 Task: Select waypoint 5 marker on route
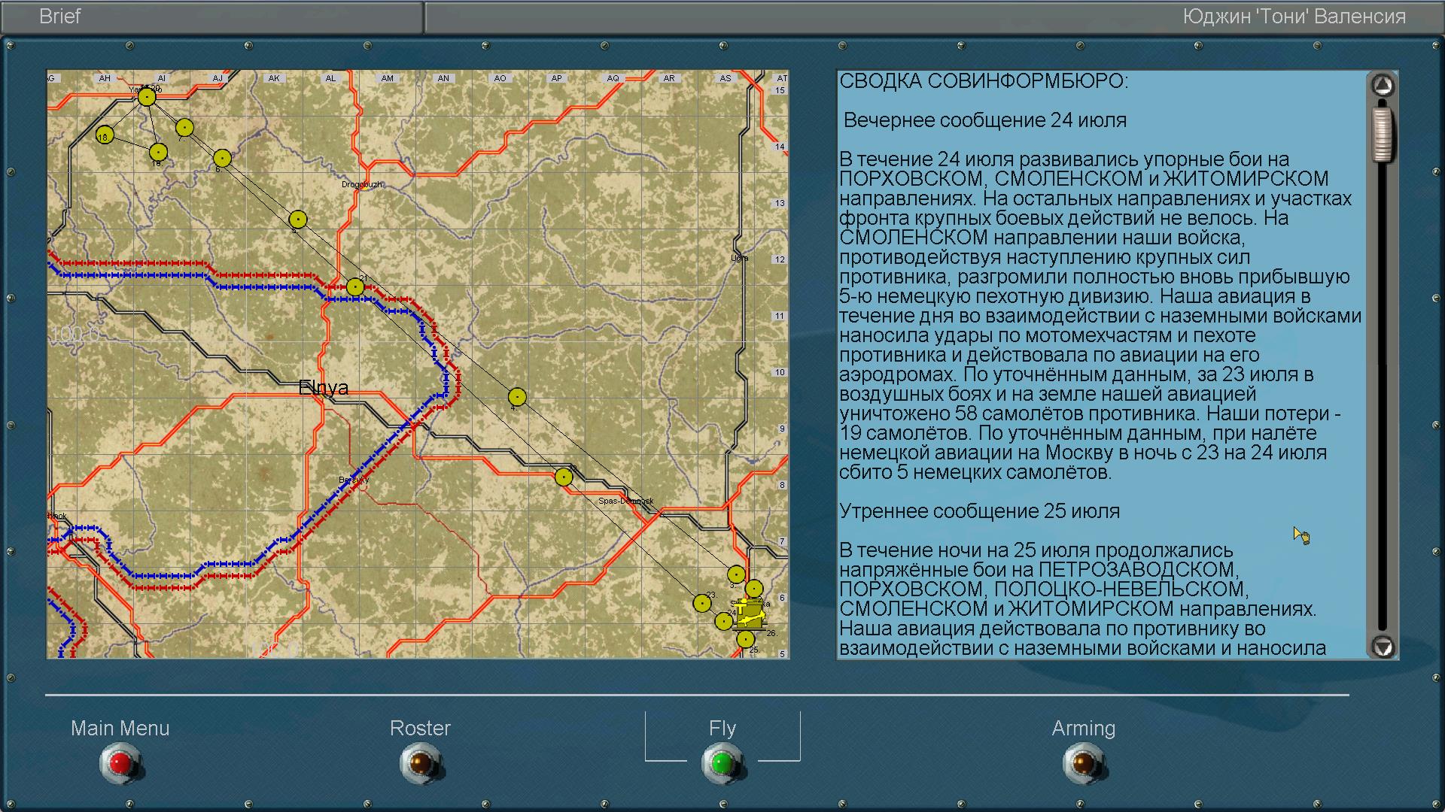pyautogui.click(x=298, y=220)
